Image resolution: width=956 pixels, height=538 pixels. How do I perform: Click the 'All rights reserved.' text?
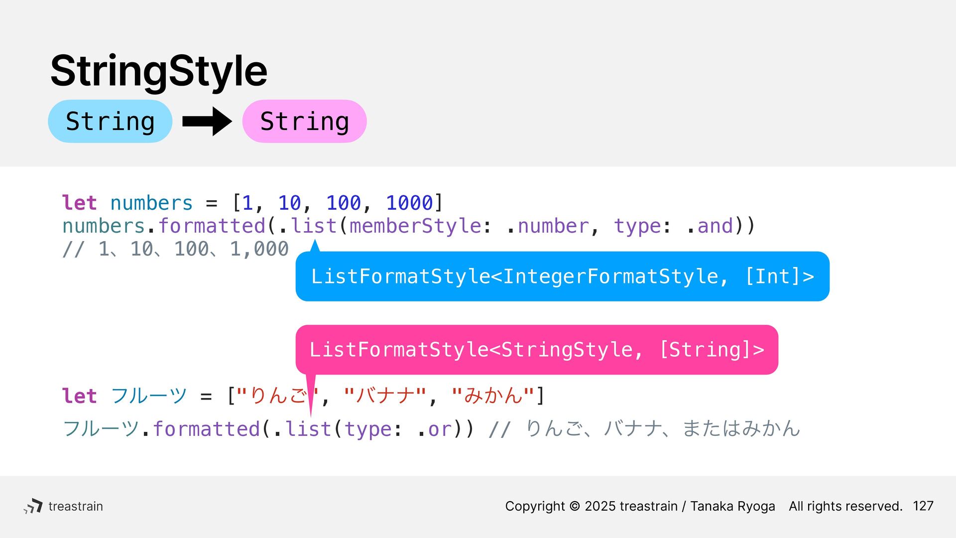pos(845,506)
